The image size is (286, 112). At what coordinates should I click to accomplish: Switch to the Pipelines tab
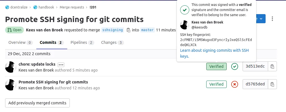click(x=82, y=42)
